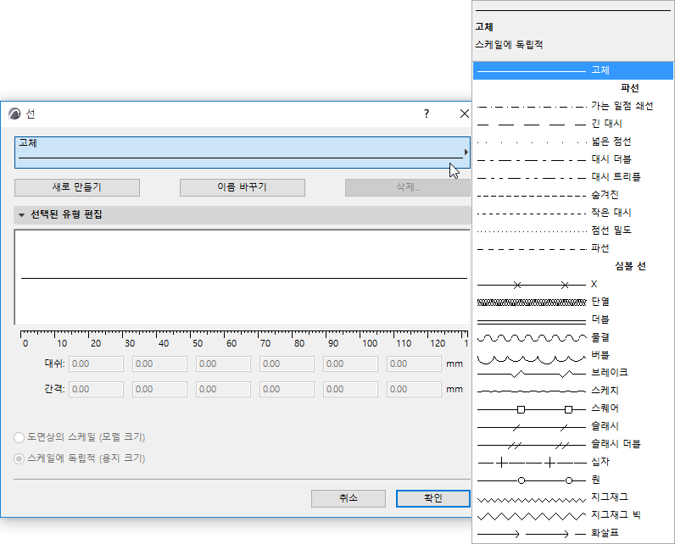The height and width of the screenshot is (544, 675).
Task: Select 도면상의 스케일 (모델 크기) radio
Action: coord(19,438)
